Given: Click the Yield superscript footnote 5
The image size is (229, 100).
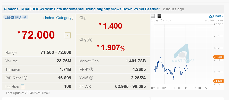Looking at the screenshot, I should pos(88,77).
